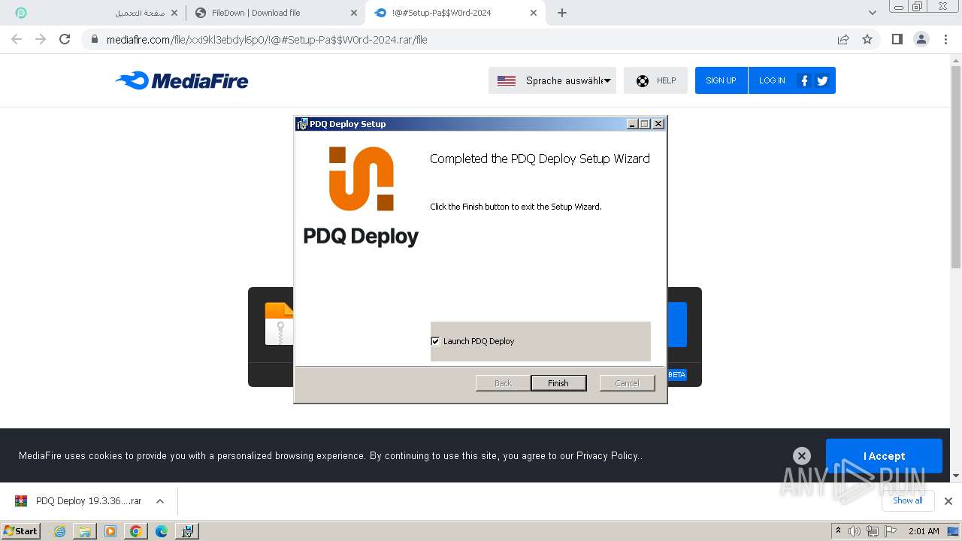962x541 pixels.
Task: Open the MediaFire logo home link
Action: (x=182, y=80)
